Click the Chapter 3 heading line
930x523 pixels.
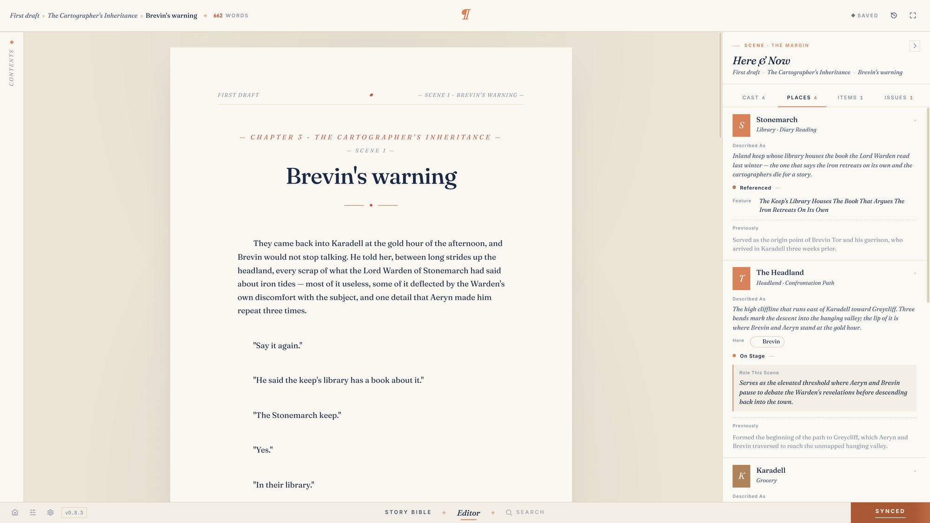[371, 137]
